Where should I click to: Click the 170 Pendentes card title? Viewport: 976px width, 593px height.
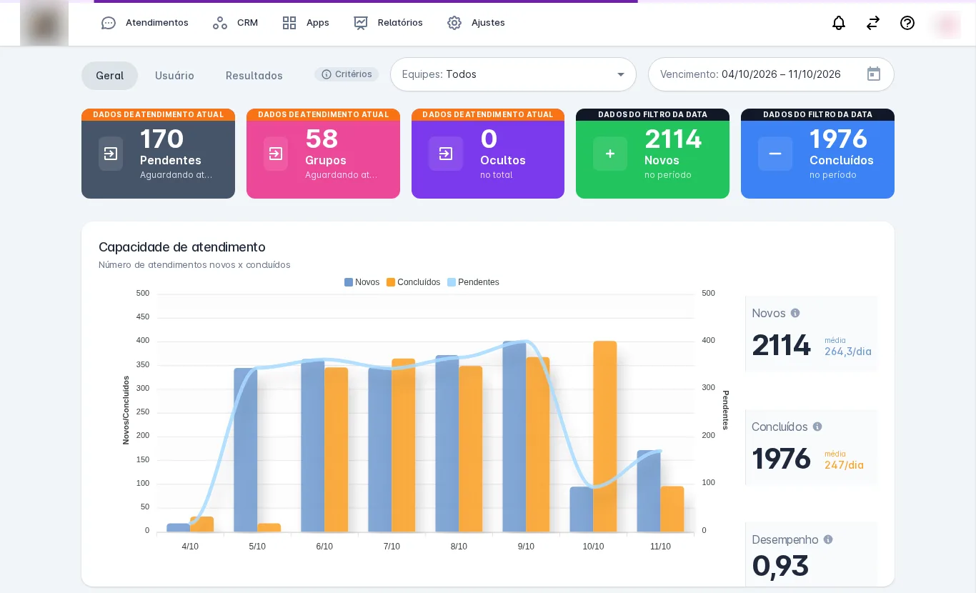click(x=171, y=161)
